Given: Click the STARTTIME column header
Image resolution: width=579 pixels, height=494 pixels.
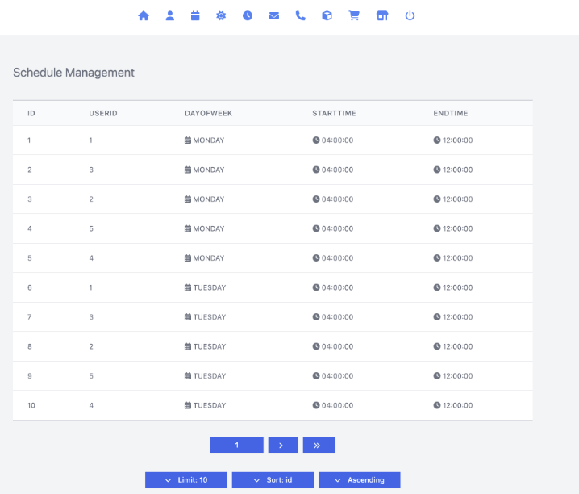Looking at the screenshot, I should [334, 113].
